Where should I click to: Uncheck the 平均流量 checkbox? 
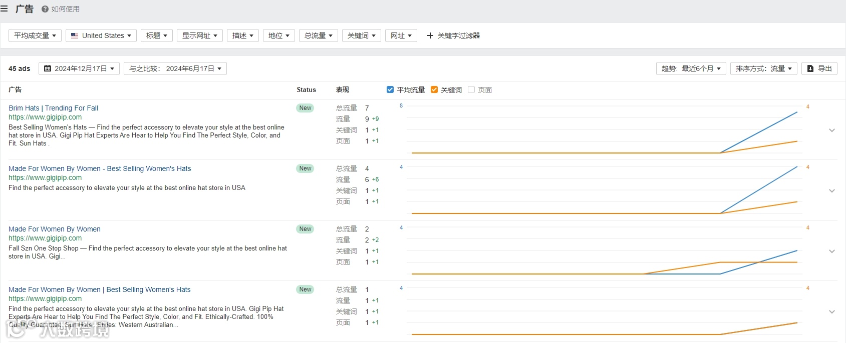tap(390, 89)
